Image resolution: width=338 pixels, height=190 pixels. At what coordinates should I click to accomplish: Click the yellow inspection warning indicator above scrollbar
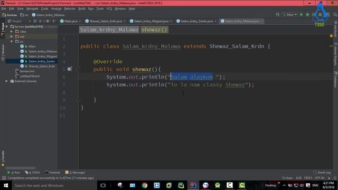click(x=331, y=36)
